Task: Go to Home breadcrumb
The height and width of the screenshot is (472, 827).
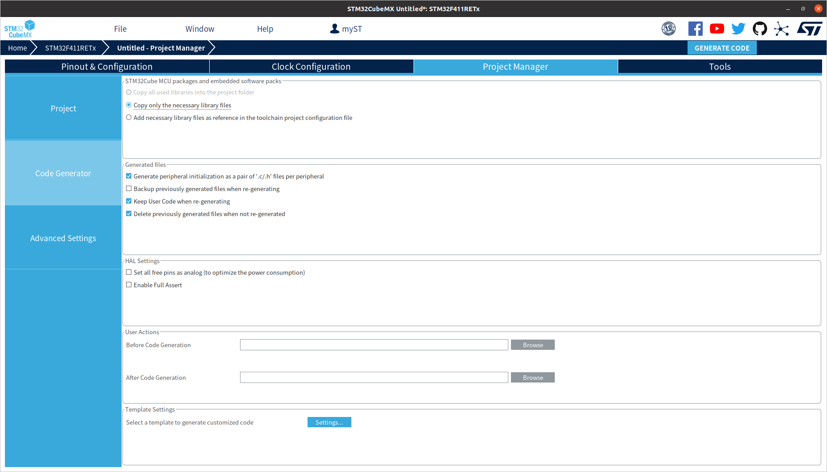Action: pyautogui.click(x=17, y=48)
